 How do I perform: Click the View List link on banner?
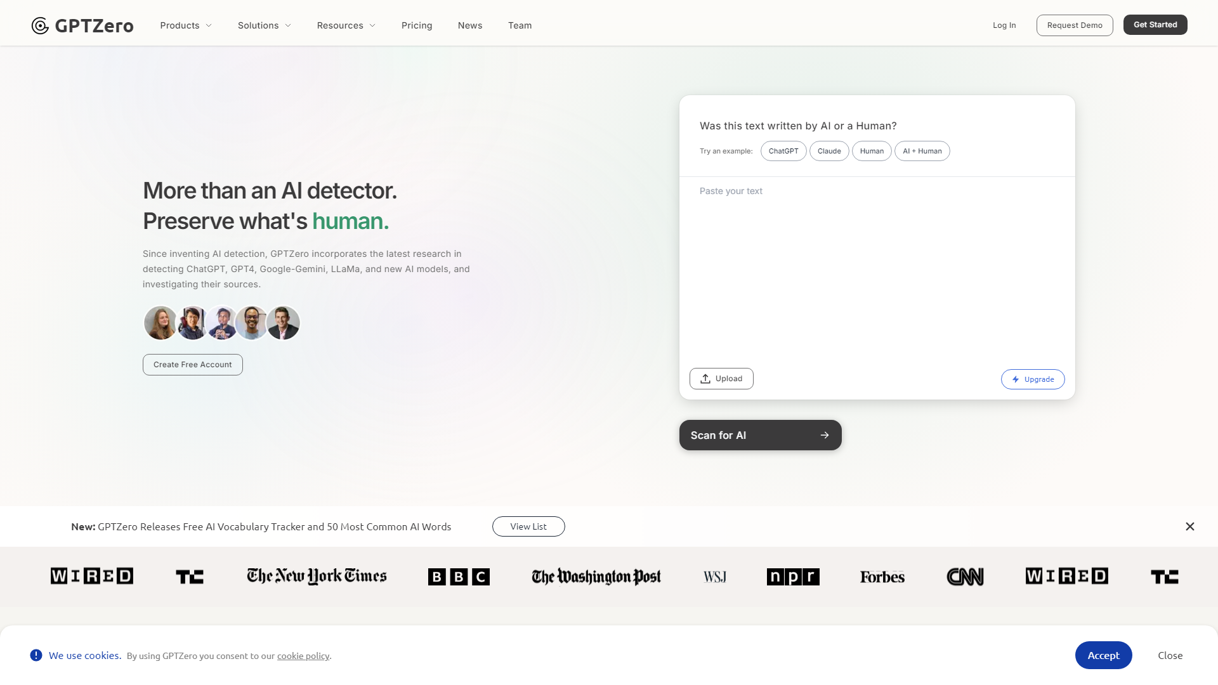click(528, 526)
